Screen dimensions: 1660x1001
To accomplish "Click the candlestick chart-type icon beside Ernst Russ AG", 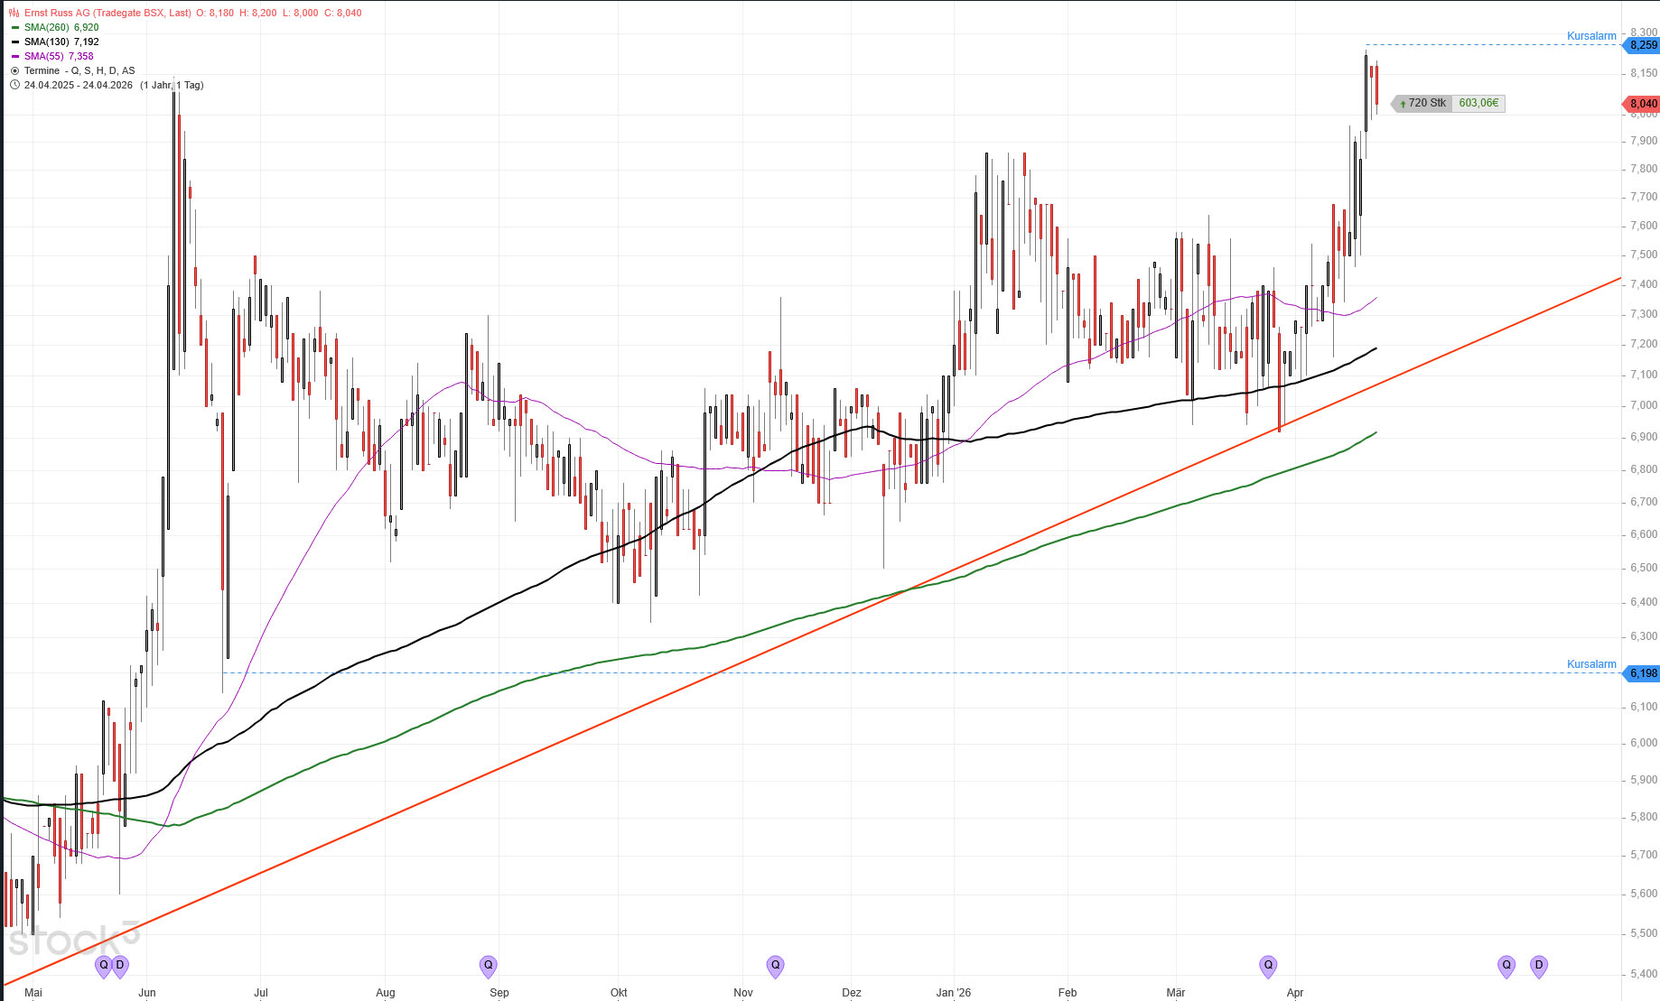I will 14,13.
